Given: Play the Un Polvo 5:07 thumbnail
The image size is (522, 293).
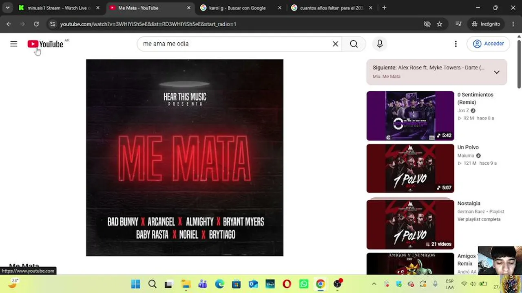Looking at the screenshot, I should click(410, 168).
